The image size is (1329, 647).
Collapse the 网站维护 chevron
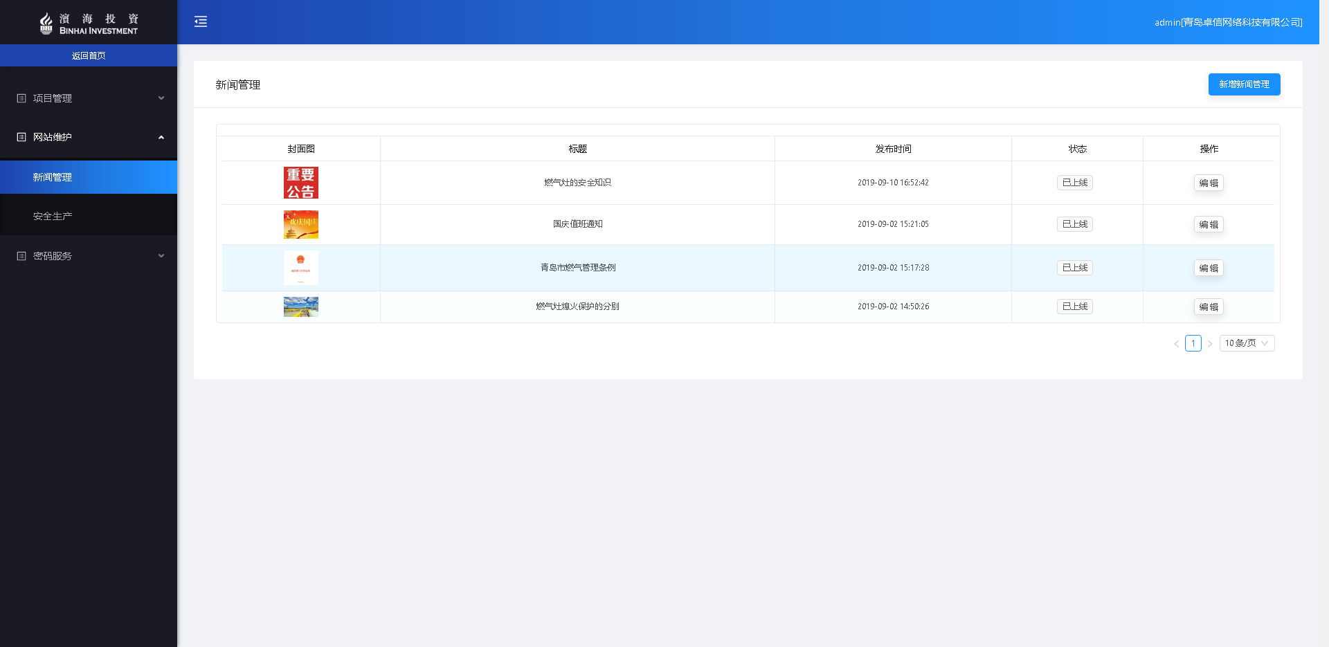point(161,137)
